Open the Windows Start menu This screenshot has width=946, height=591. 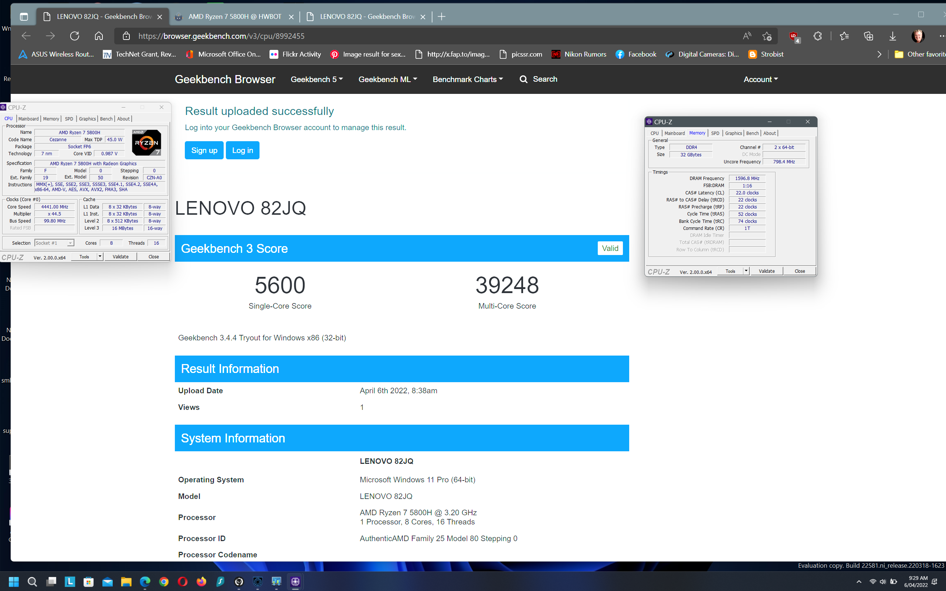pos(14,582)
